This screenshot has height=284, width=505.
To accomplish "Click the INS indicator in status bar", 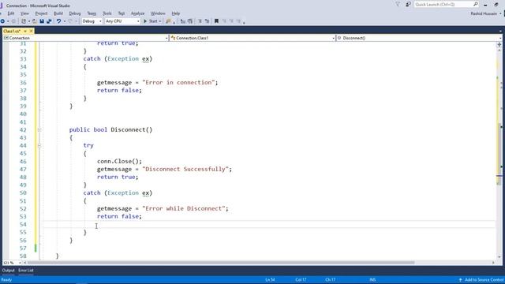I will [x=372, y=280].
